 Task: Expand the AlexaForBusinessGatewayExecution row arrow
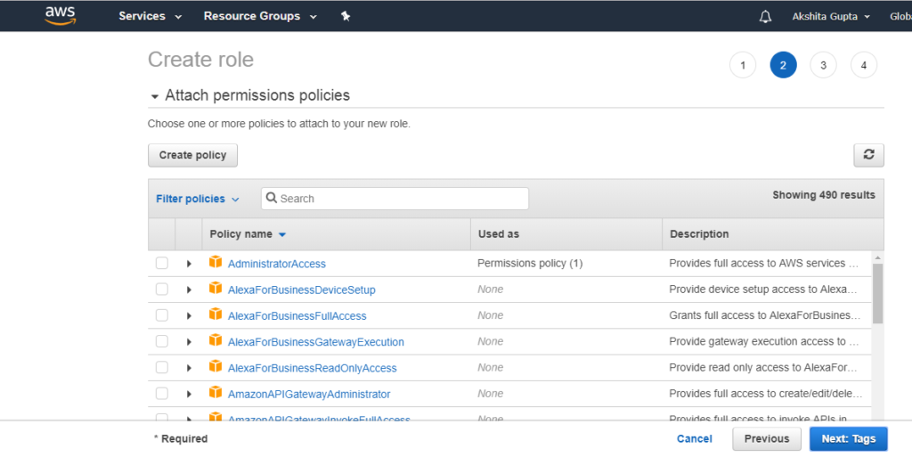pyautogui.click(x=189, y=342)
